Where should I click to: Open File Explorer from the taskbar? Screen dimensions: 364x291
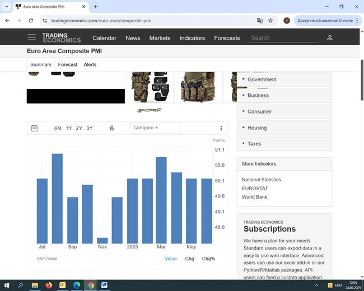click(35, 285)
